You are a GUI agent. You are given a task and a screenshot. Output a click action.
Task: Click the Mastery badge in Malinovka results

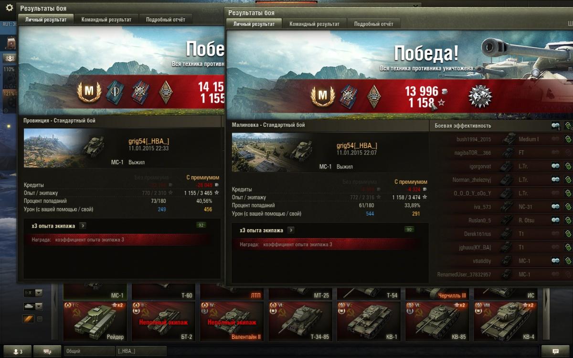tap(322, 95)
